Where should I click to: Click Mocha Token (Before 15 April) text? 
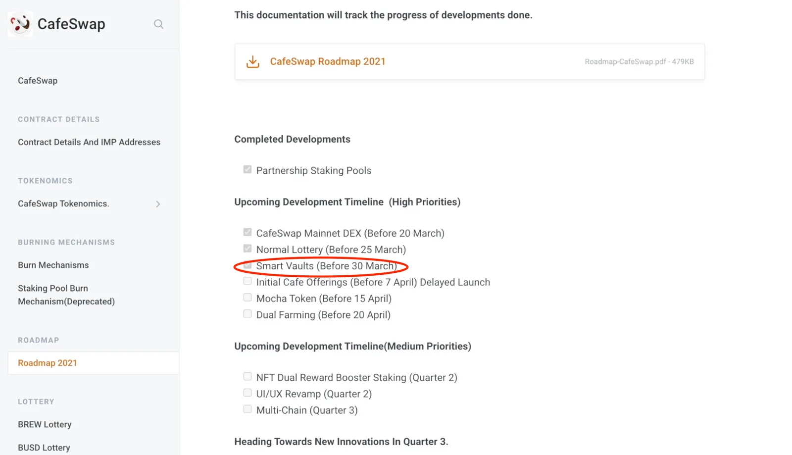tap(324, 299)
